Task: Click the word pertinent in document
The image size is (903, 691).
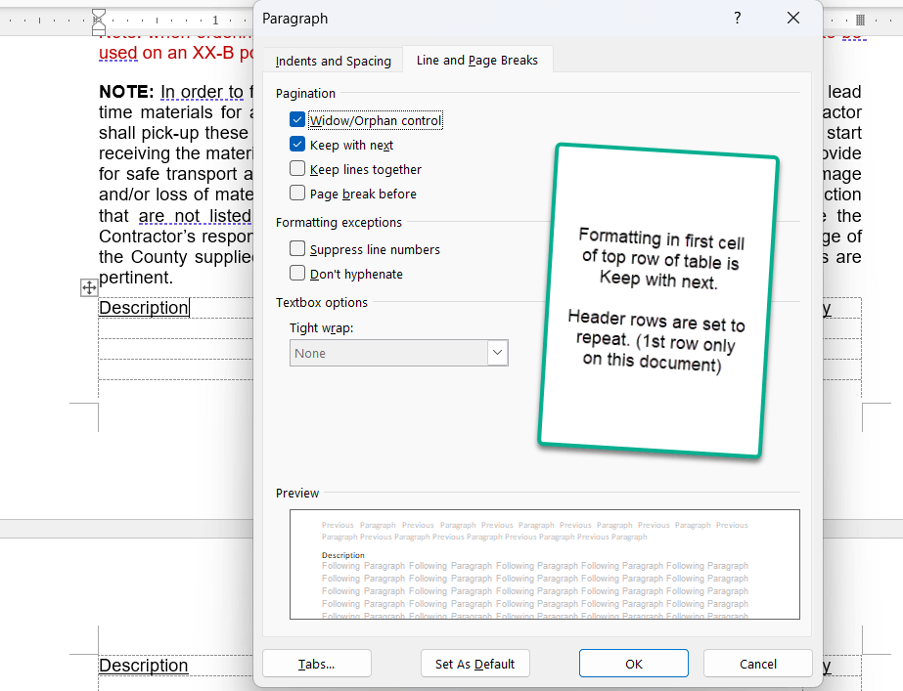Action: [x=136, y=278]
